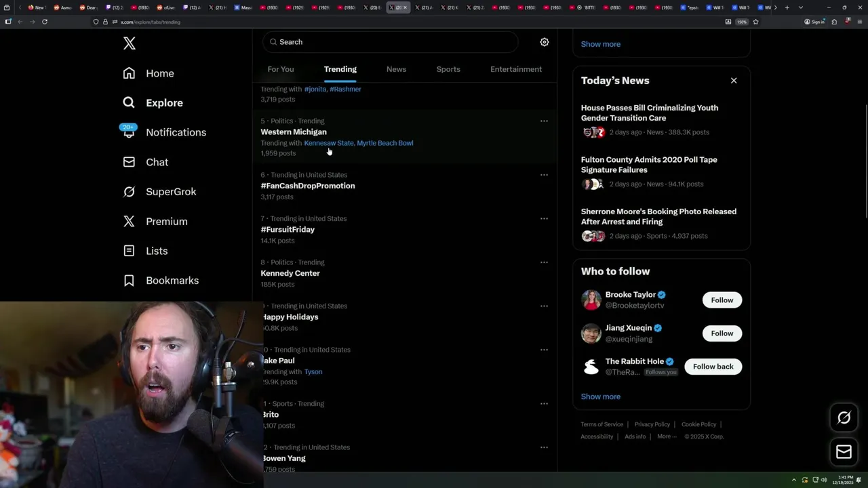Open more options for Bowen Yang trend
Viewport: 868px width, 488px height.
(x=544, y=447)
